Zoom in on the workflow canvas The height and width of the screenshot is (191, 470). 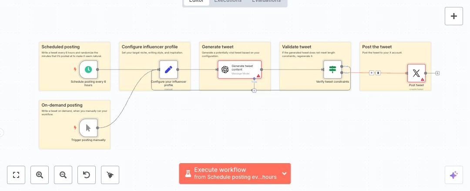coord(40,175)
